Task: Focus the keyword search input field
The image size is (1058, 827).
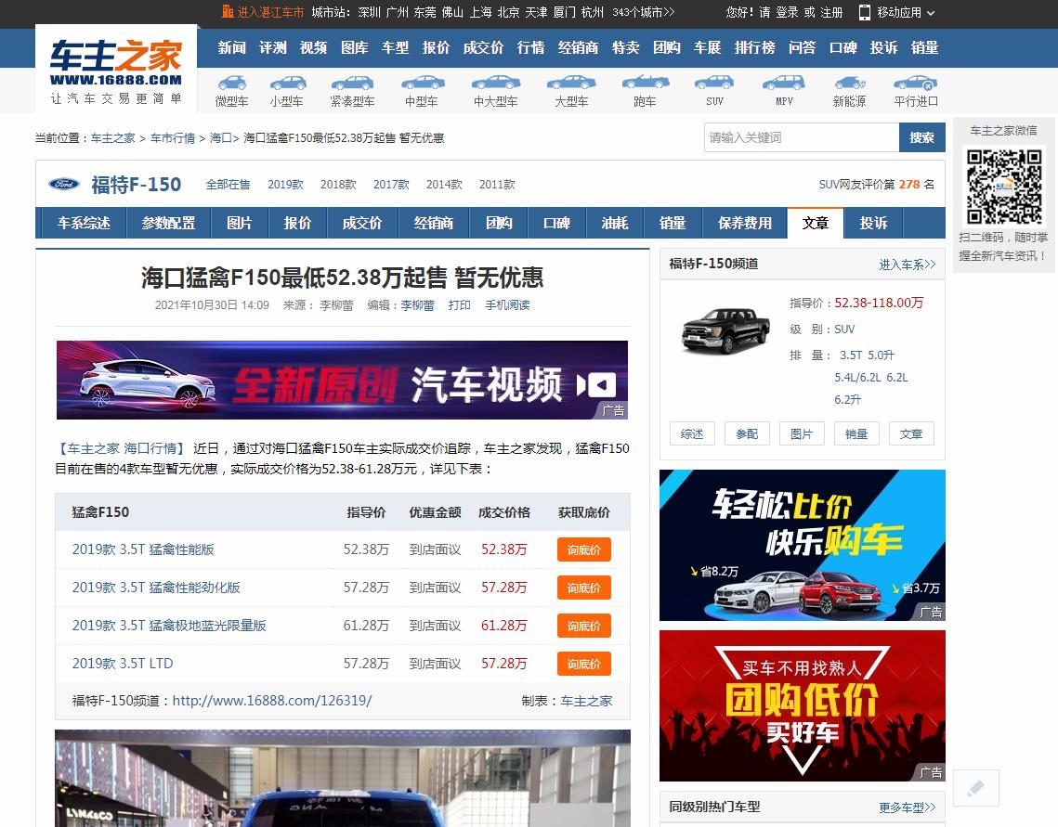Action: [802, 137]
